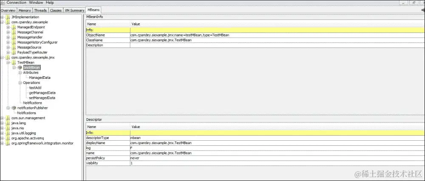The width and height of the screenshot is (425, 181).
Task: Select the setManagedData operation
Action: [x=42, y=98]
